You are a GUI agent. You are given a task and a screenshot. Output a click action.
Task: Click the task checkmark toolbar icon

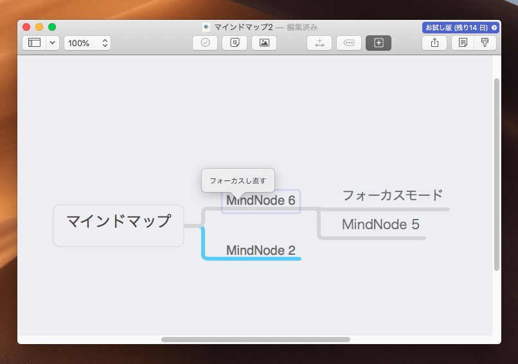point(205,43)
